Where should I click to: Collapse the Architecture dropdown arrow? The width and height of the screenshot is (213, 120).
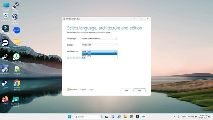coord(115,51)
